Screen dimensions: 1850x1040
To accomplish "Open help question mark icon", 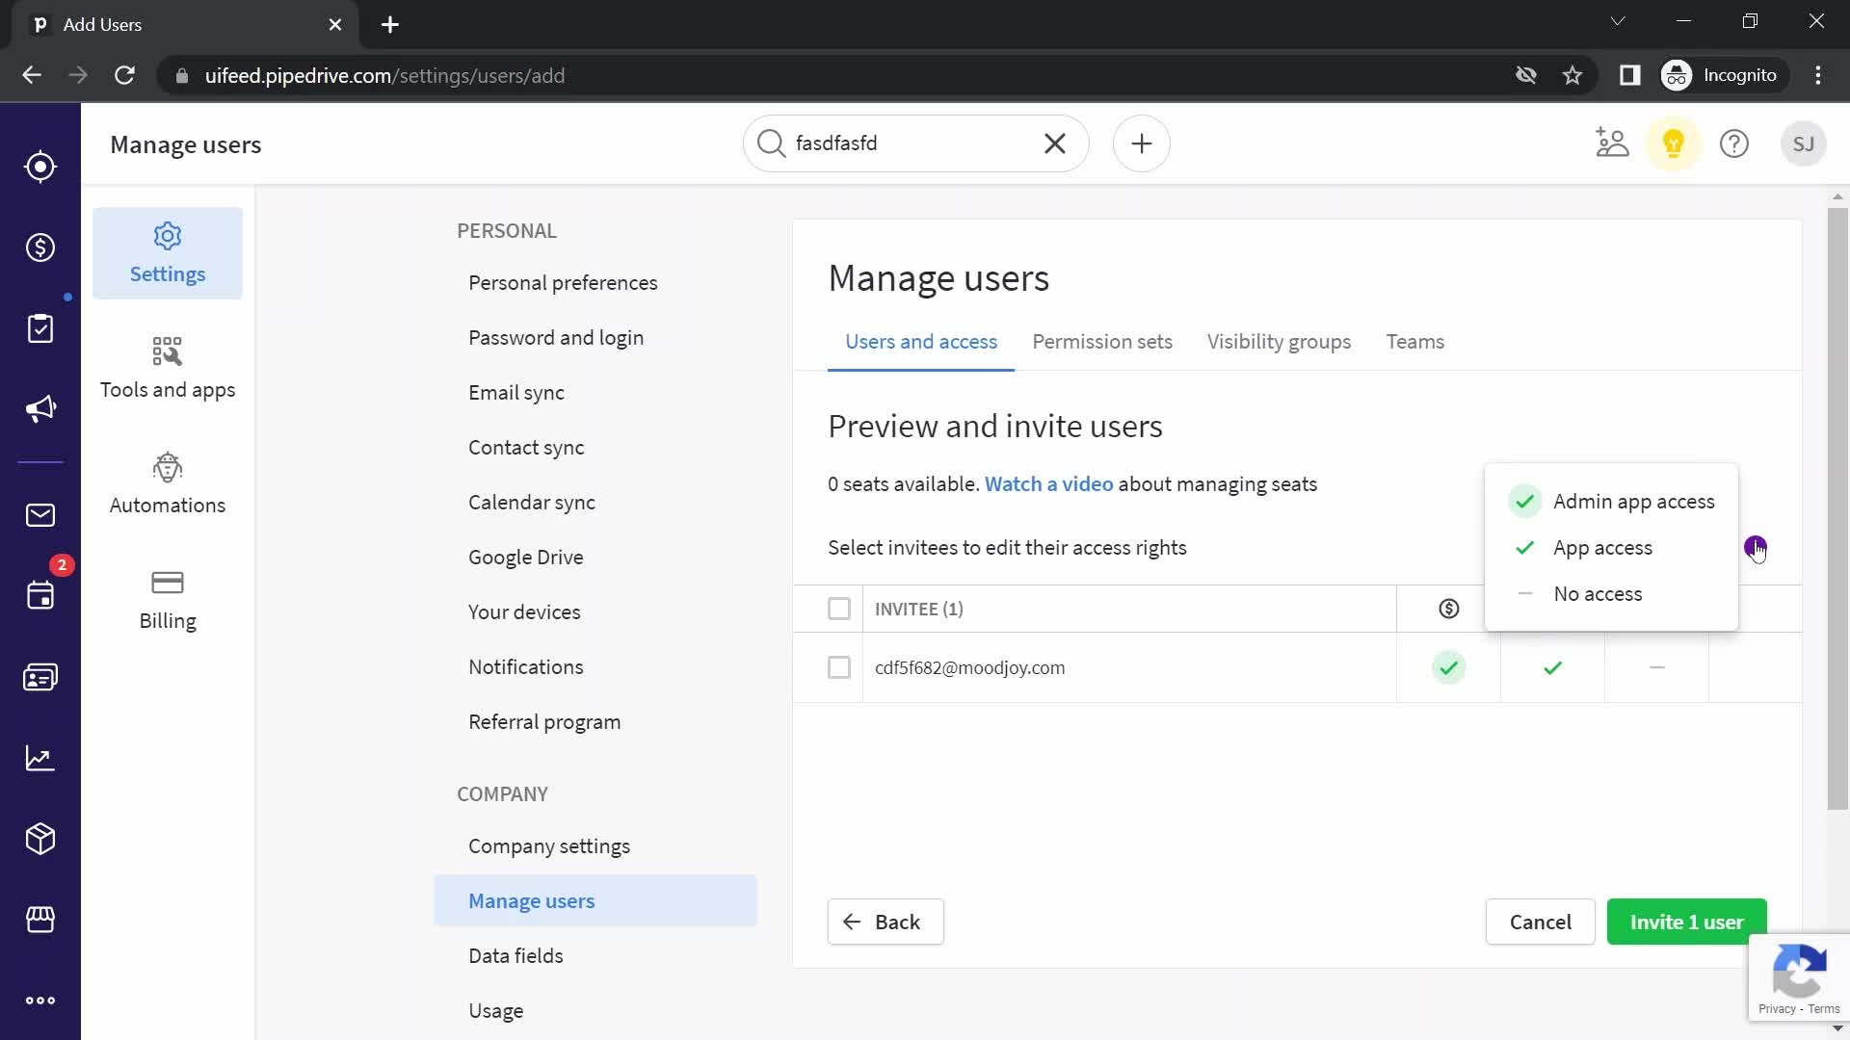I will [x=1734, y=143].
